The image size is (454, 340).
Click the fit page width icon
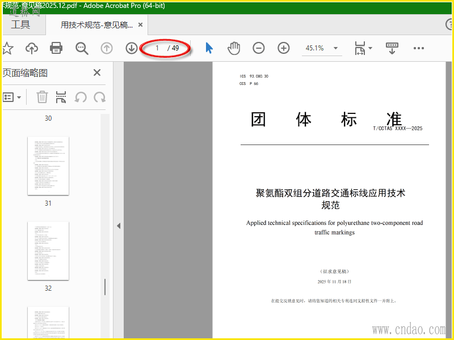pyautogui.click(x=360, y=48)
